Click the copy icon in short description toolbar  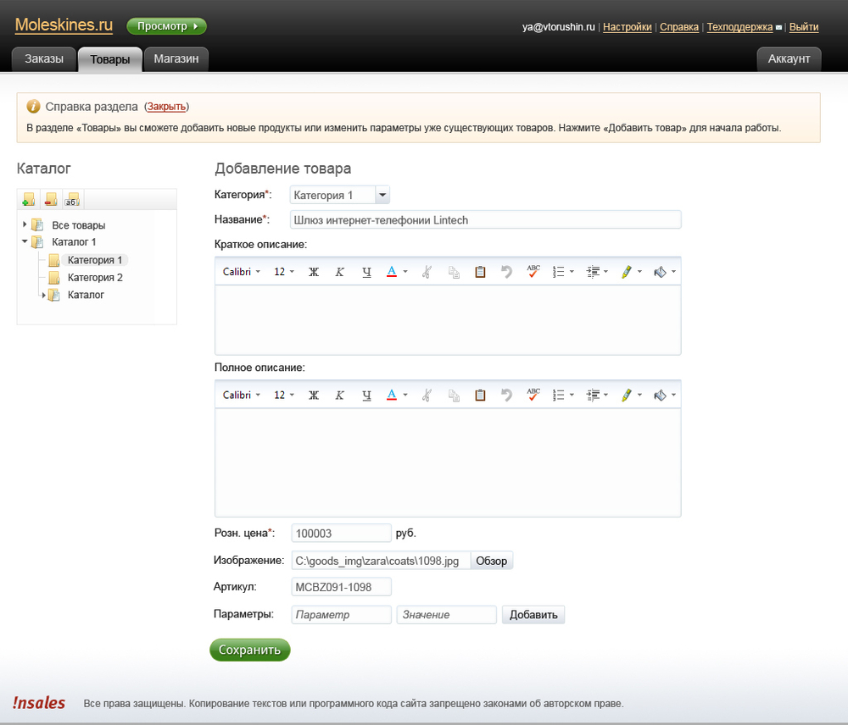454,272
